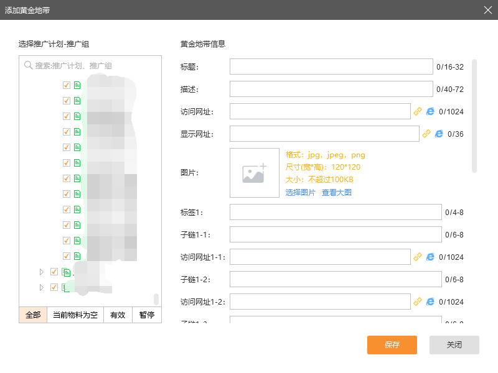This screenshot has width=498, height=373.
Task: Click the link icon beside 显示网址 field
Action: [x=426, y=134]
